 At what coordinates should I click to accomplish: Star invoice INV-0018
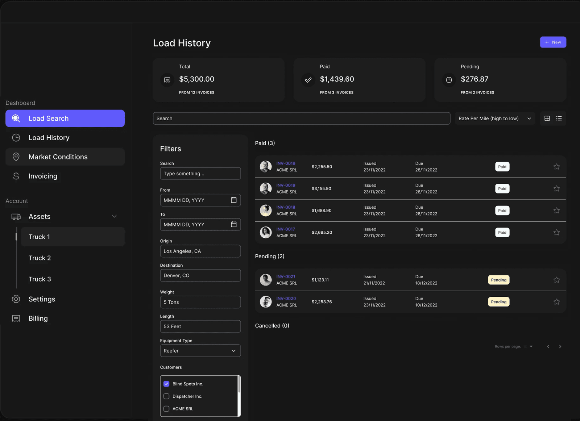tap(556, 210)
